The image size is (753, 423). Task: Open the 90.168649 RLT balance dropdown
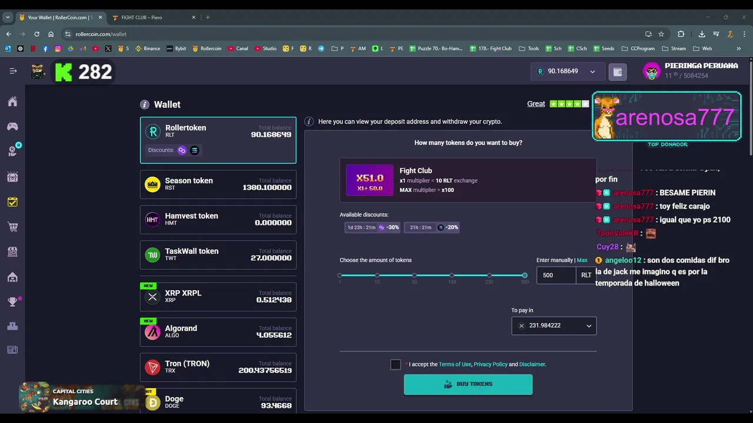[567, 72]
